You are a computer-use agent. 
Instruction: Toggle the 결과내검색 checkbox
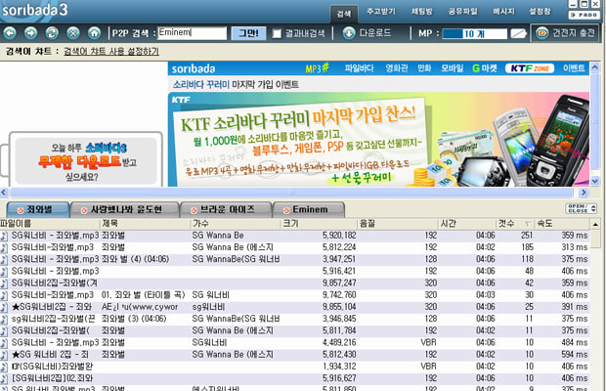click(x=277, y=33)
